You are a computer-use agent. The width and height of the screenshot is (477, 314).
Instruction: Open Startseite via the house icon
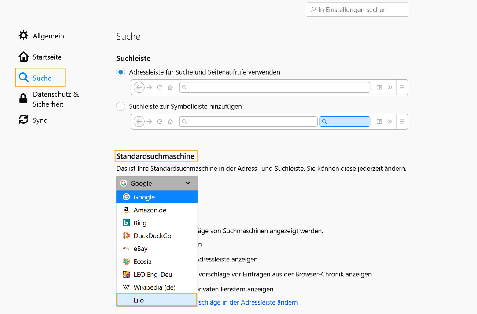24,57
